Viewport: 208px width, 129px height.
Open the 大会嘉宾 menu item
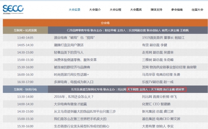coord(136,10)
